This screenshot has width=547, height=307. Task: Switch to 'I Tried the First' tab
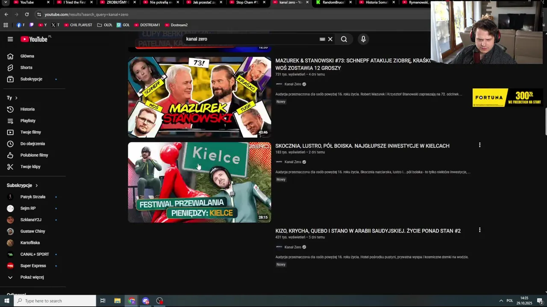pyautogui.click(x=71, y=3)
